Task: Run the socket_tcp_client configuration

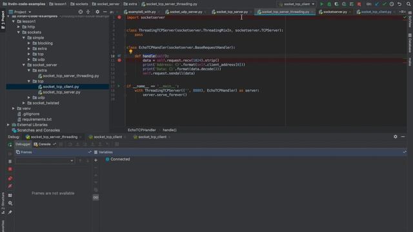Action: tap(321, 4)
